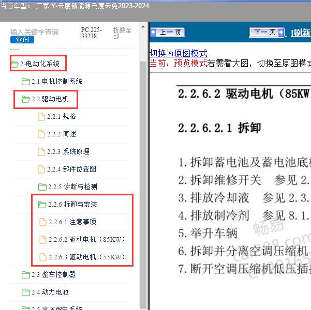The width and height of the screenshot is (311, 310).
Task: Go to next page with 下一页
Action: pyautogui.click(x=266, y=32)
